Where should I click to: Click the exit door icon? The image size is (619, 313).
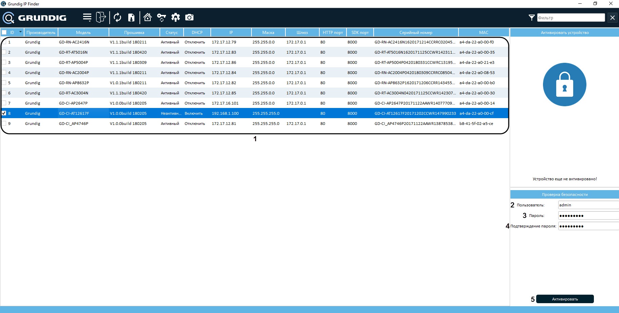(x=101, y=17)
